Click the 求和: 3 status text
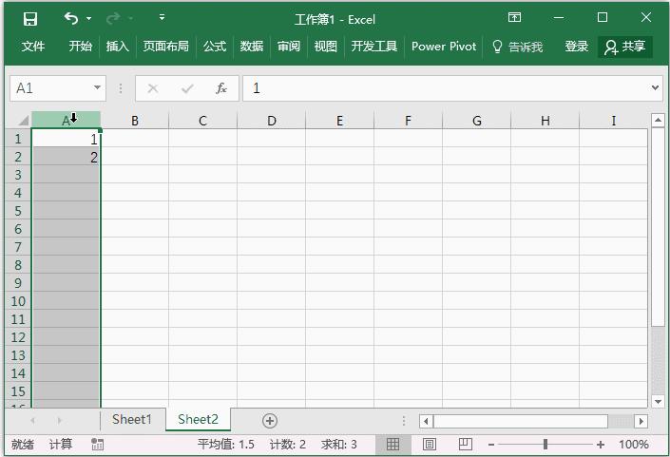The height and width of the screenshot is (457, 670). pos(339,445)
